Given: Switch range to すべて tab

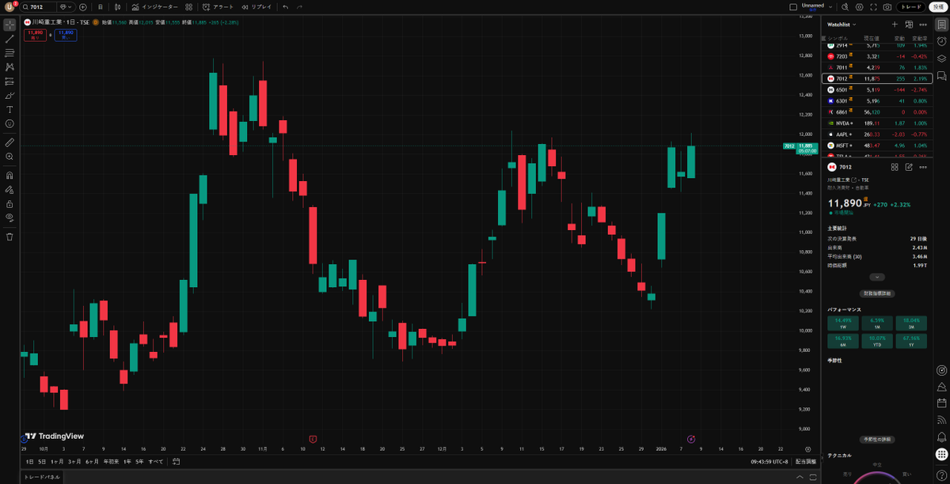Looking at the screenshot, I should pyautogui.click(x=156, y=461).
